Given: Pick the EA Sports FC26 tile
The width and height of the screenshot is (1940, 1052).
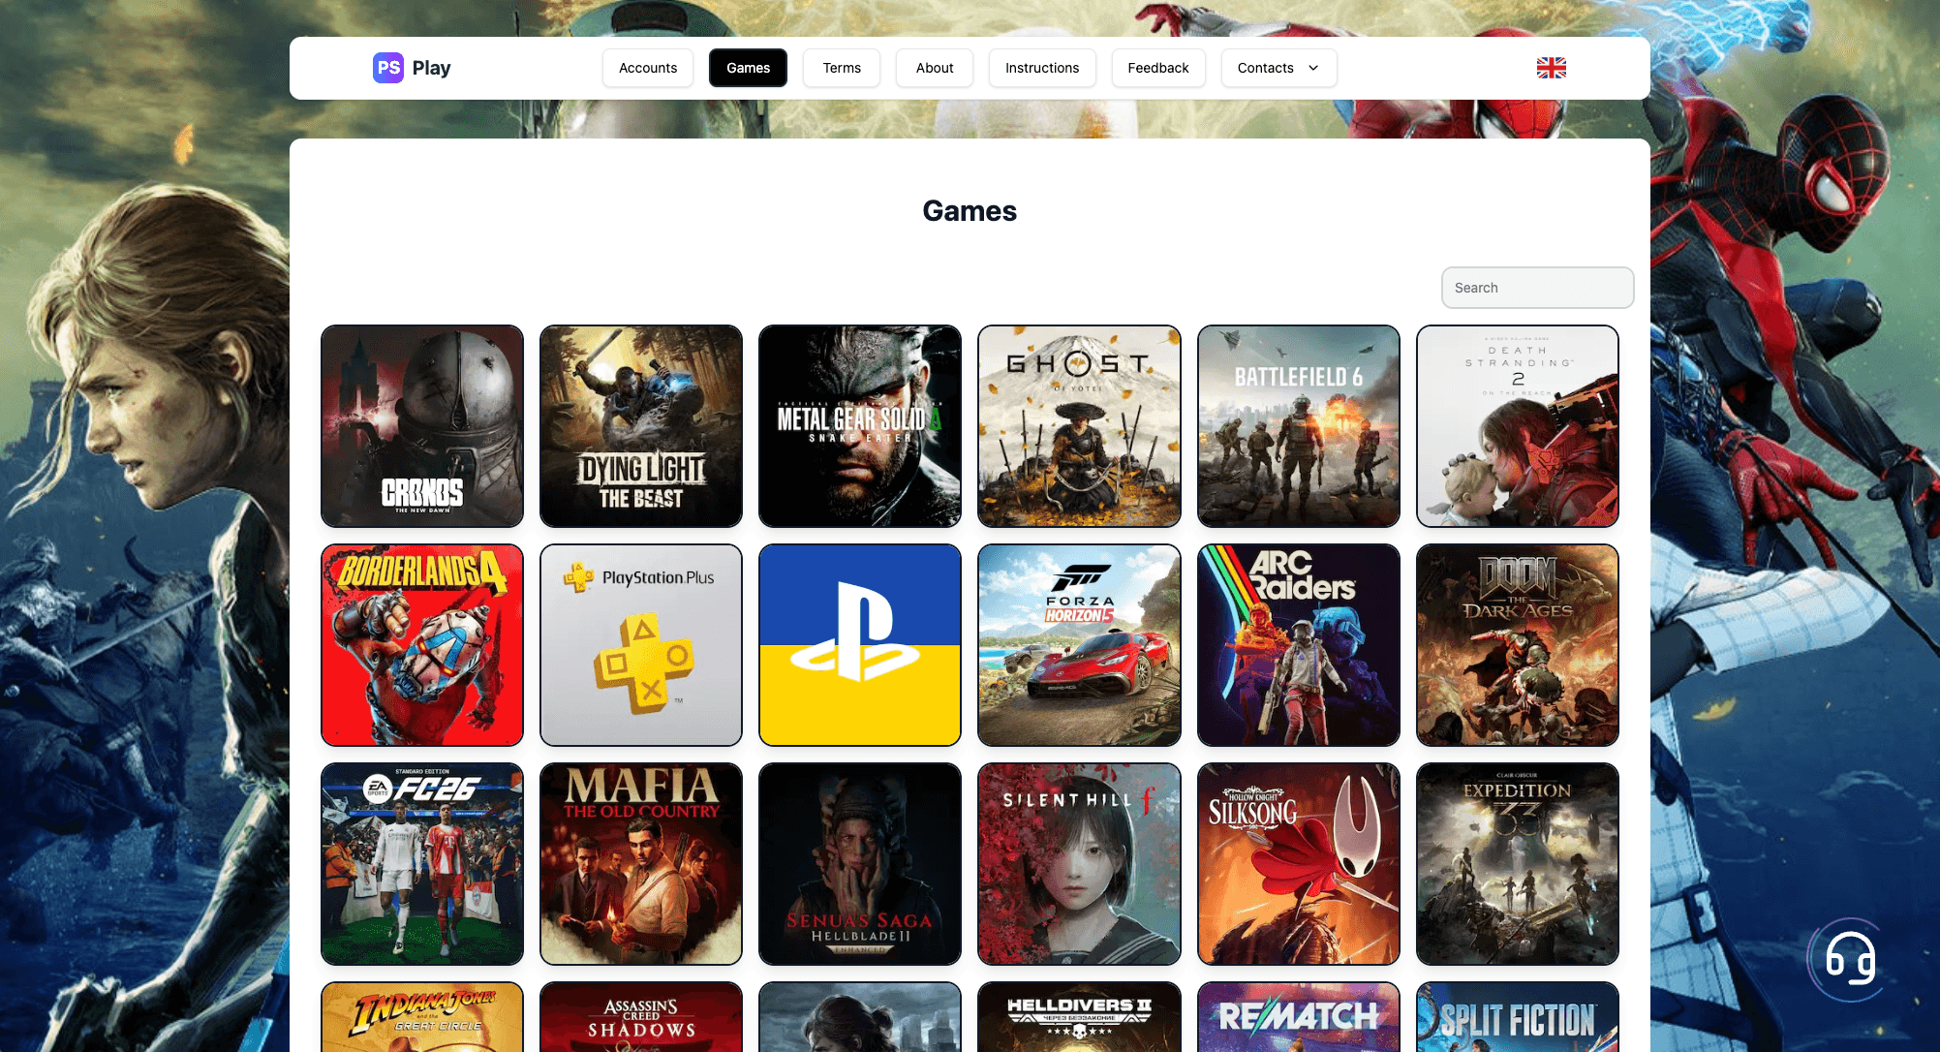Looking at the screenshot, I should pos(422,864).
